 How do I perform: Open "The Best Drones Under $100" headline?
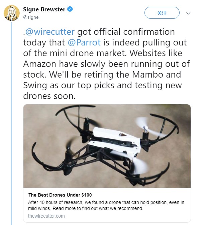coord(60,195)
